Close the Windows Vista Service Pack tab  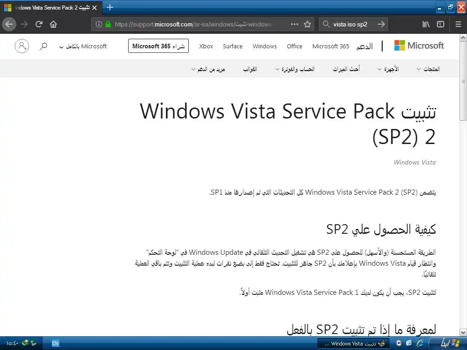point(94,8)
